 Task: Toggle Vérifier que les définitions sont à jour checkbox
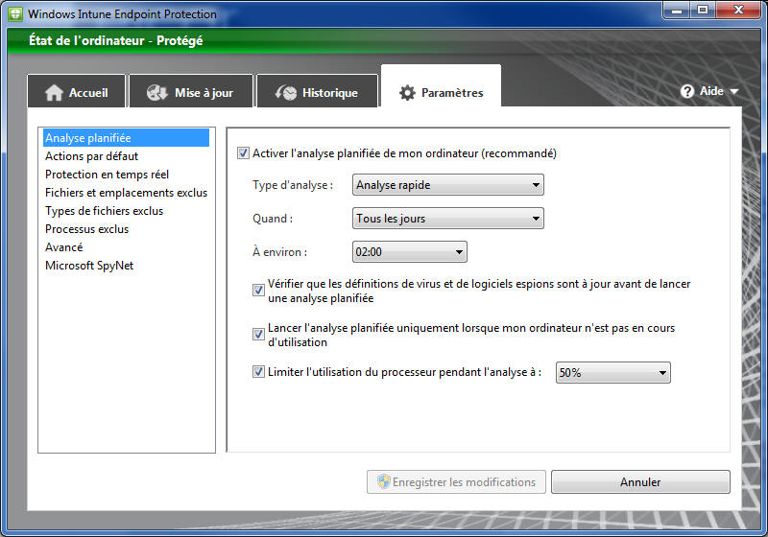258,290
